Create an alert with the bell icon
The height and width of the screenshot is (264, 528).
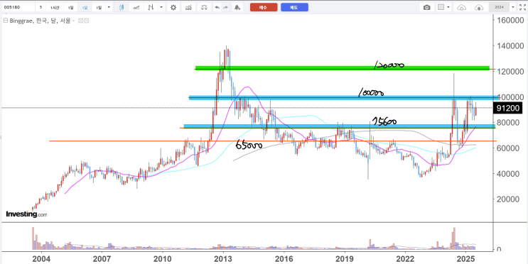coord(237,7)
